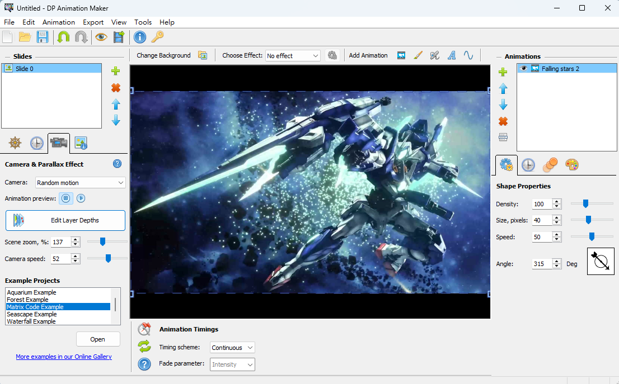This screenshot has width=619, height=384.
Task: Move Falling stars 2 animation down
Action: [x=503, y=105]
